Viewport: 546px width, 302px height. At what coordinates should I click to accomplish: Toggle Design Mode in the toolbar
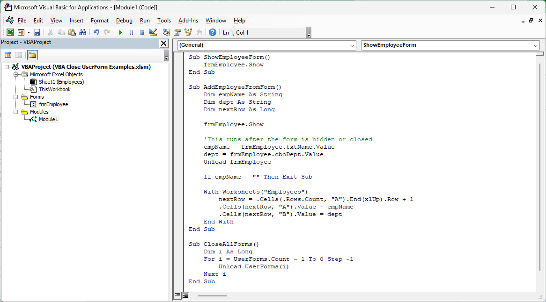[153, 32]
